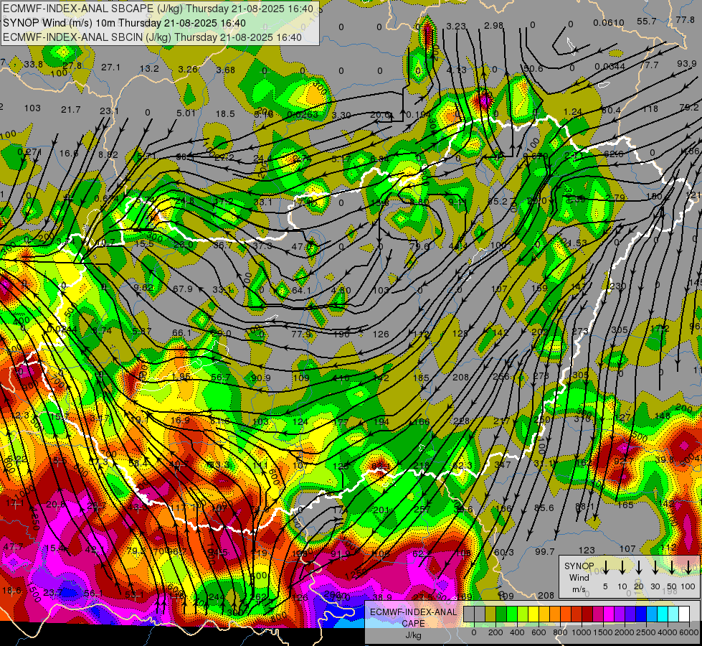Click the 1500 tick label on CAPE scale
This screenshot has height=646, width=702.
602,632
